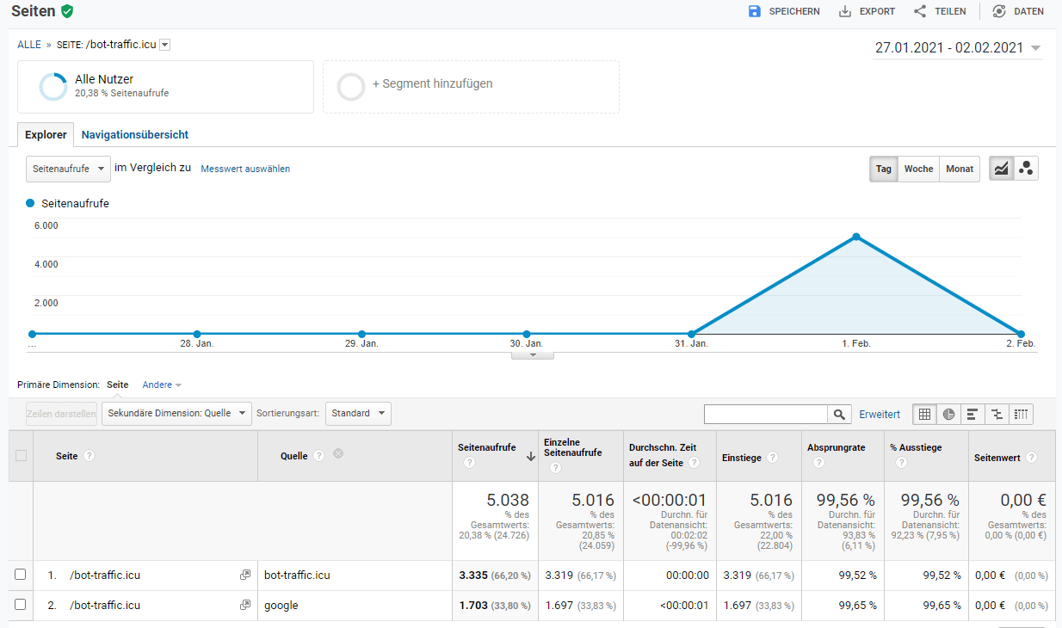Expand Andere primary dimension dropdown
This screenshot has height=628, width=1062.
tap(162, 385)
